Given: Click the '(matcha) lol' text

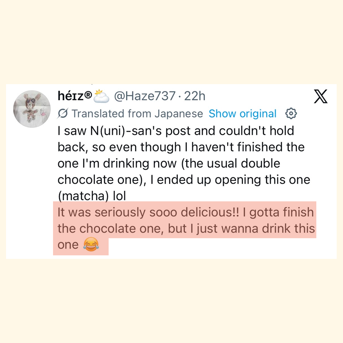Looking at the screenshot, I should (x=92, y=196).
